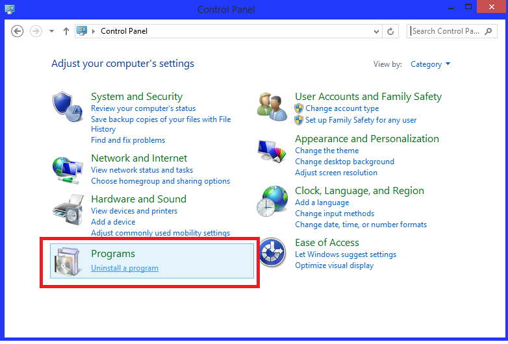Open the Network and Internet globe icon
The width and height of the screenshot is (508, 344).
[68, 170]
